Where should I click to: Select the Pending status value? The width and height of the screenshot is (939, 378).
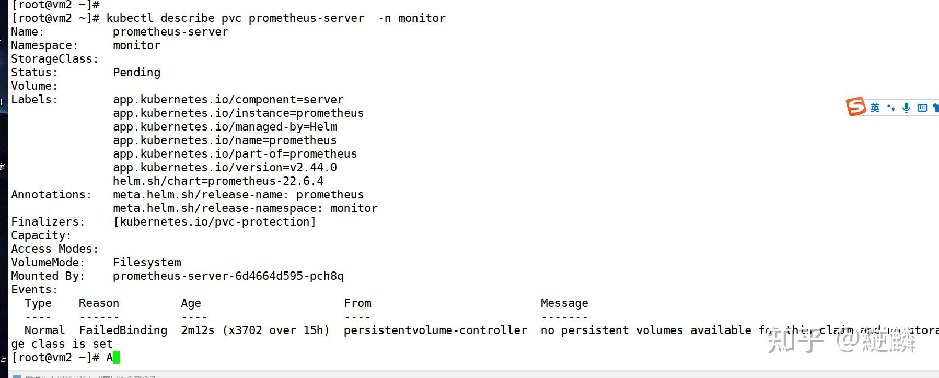pos(136,73)
